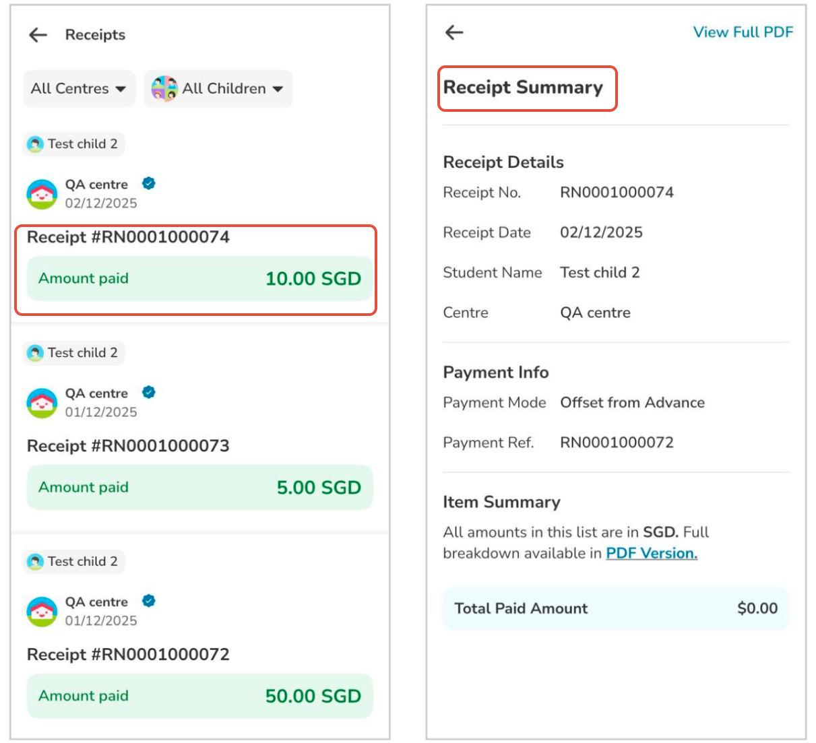Screen dimensions: 816x743
Task: Click QA centre logo on receipt RN0001000074
Action: pos(42,194)
